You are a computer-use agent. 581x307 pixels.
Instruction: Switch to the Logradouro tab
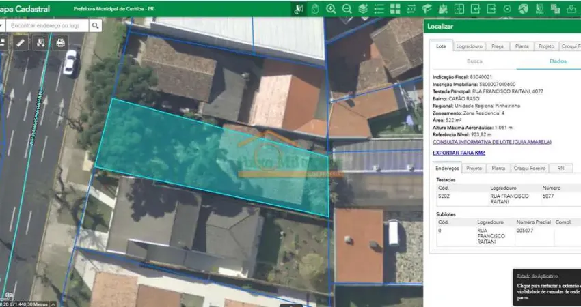click(x=469, y=46)
